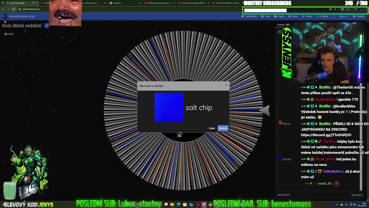Click the blue color square beside salt chip
The width and height of the screenshot is (369, 208).
pyautogui.click(x=169, y=107)
